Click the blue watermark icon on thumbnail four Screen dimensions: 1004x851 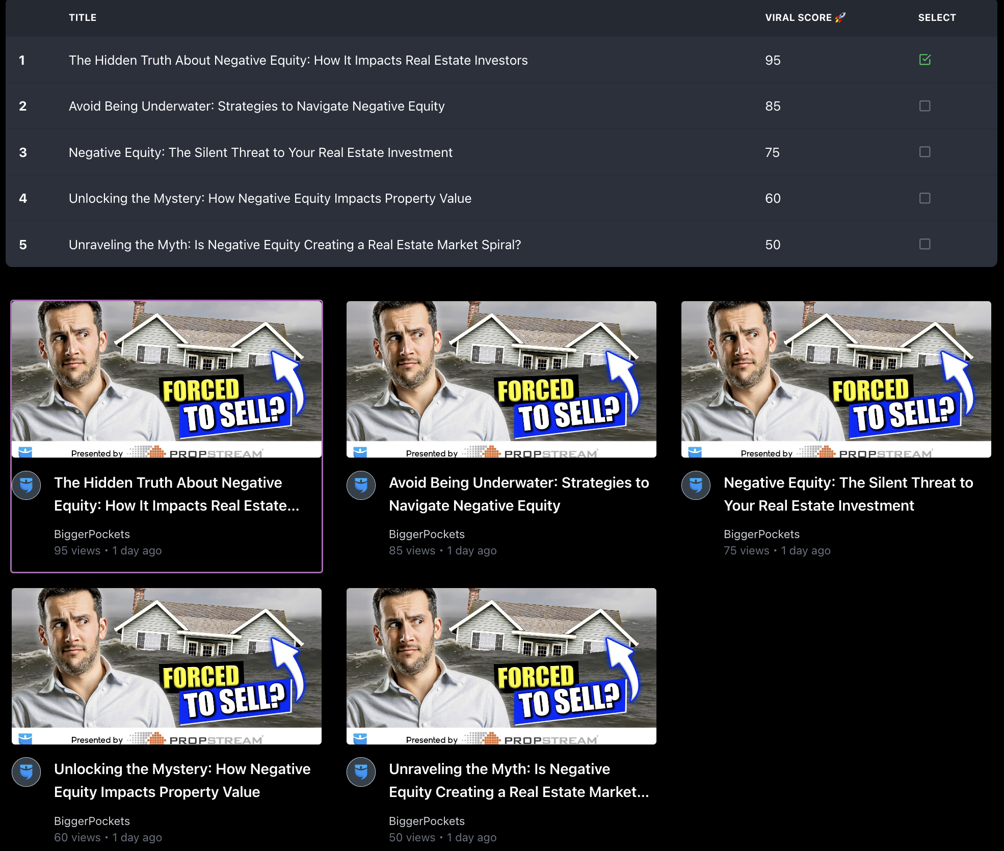[27, 739]
